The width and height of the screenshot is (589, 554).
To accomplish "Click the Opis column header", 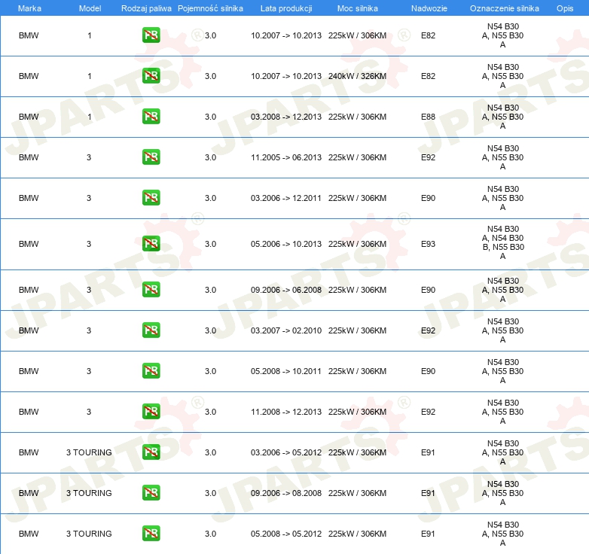I will (564, 8).
